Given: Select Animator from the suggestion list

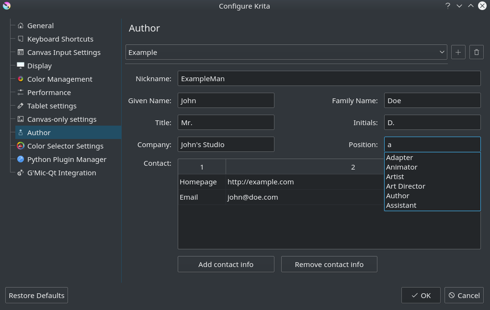Looking at the screenshot, I should [x=401, y=167].
